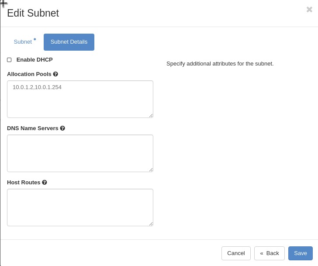Click the Enable DHCP label text
Image resolution: width=318 pixels, height=266 pixels.
(x=35, y=60)
